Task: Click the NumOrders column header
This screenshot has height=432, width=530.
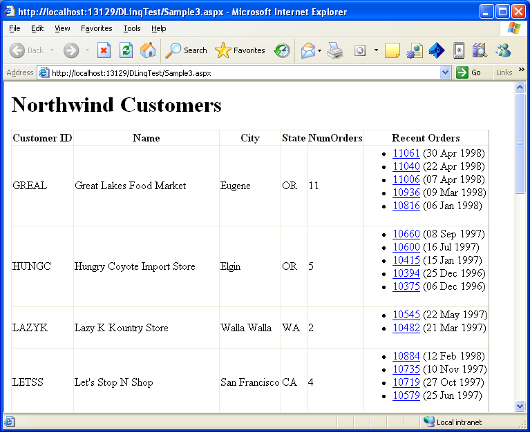Action: click(335, 138)
